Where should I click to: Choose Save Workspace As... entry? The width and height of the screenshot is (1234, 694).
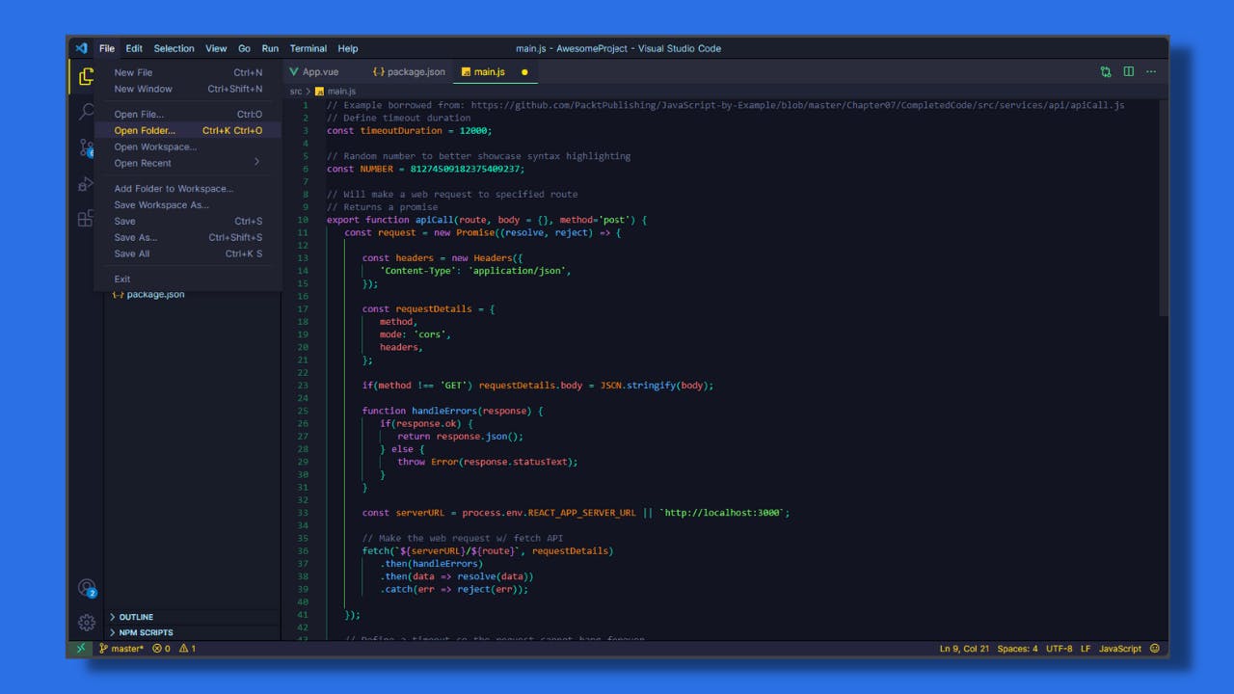pyautogui.click(x=188, y=204)
